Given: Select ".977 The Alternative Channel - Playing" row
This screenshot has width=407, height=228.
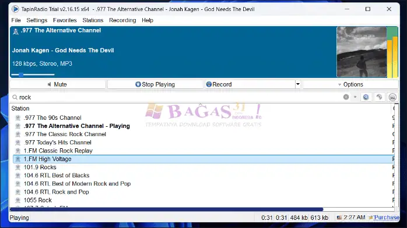Looking at the screenshot, I should click(77, 126).
